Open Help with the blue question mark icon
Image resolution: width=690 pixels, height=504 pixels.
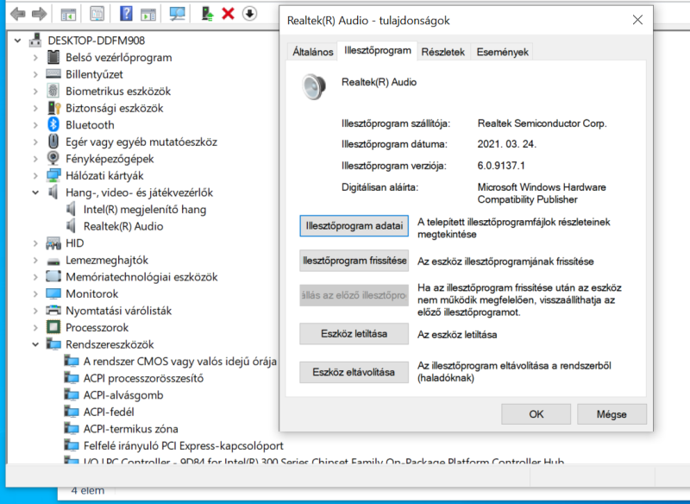(126, 14)
